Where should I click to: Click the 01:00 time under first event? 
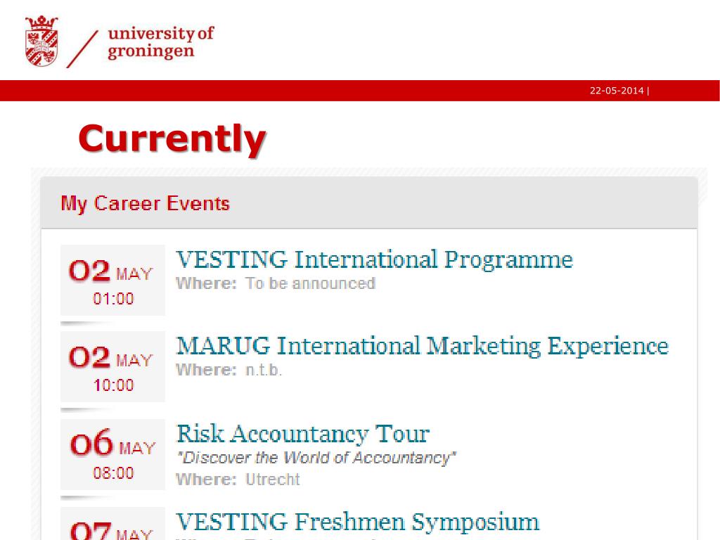[113, 299]
